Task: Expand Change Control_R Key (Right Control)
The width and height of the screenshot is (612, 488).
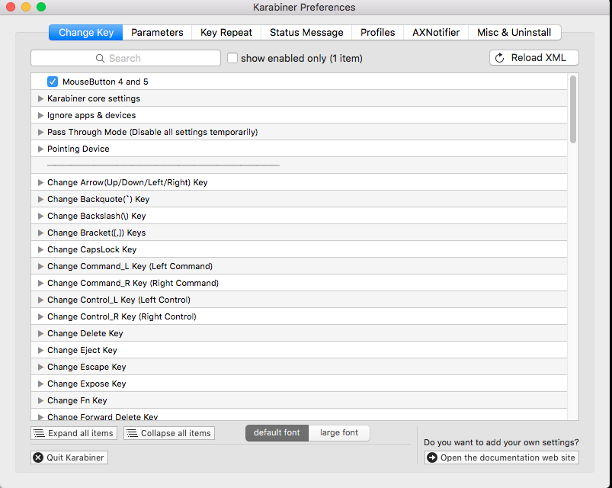Action: tap(40, 317)
